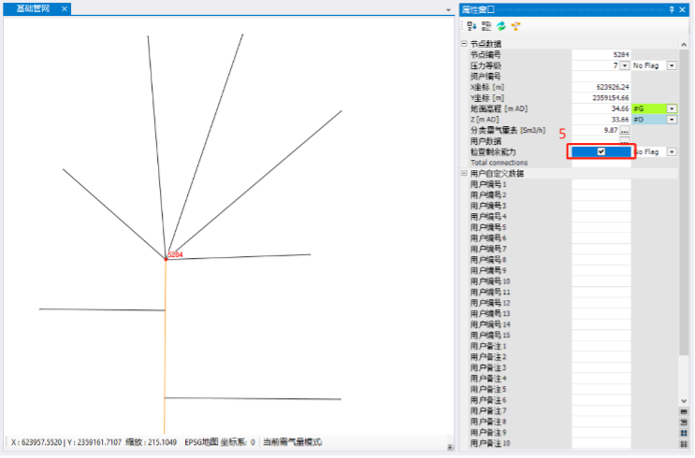Collapse the 节点数据 section
The width and height of the screenshot is (695, 458).
(x=464, y=44)
